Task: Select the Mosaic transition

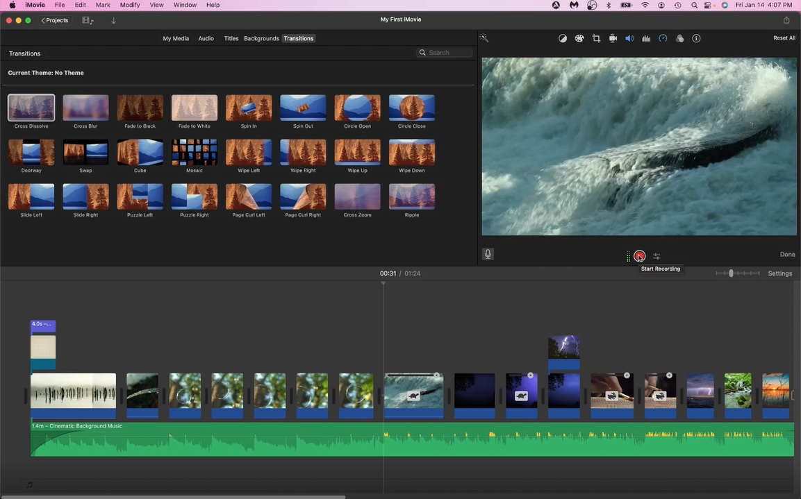Action: 194,152
